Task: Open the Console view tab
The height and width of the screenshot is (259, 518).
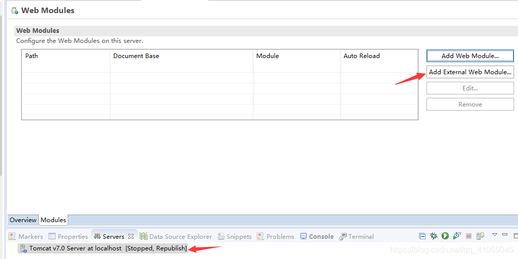Action: (x=317, y=236)
